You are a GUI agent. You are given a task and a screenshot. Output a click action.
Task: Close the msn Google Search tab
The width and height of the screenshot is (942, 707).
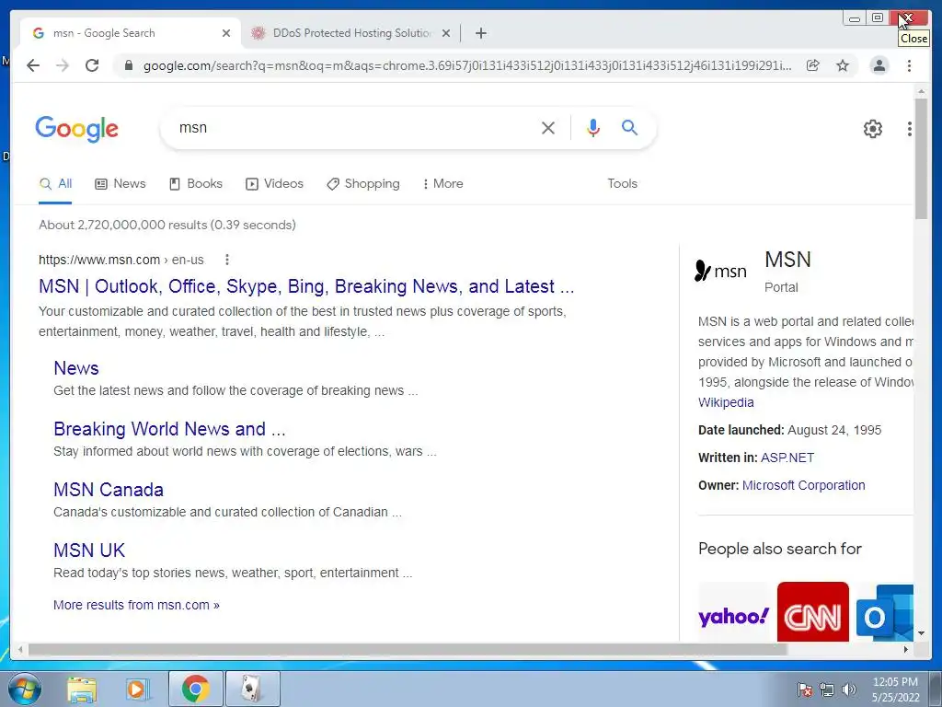[226, 33]
